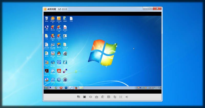Open the QQ penguin shortcut

tap(59, 53)
